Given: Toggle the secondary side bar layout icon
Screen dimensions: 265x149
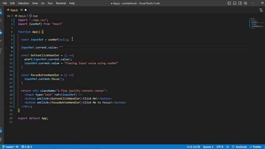Looking at the screenshot, I should coord(240,3).
